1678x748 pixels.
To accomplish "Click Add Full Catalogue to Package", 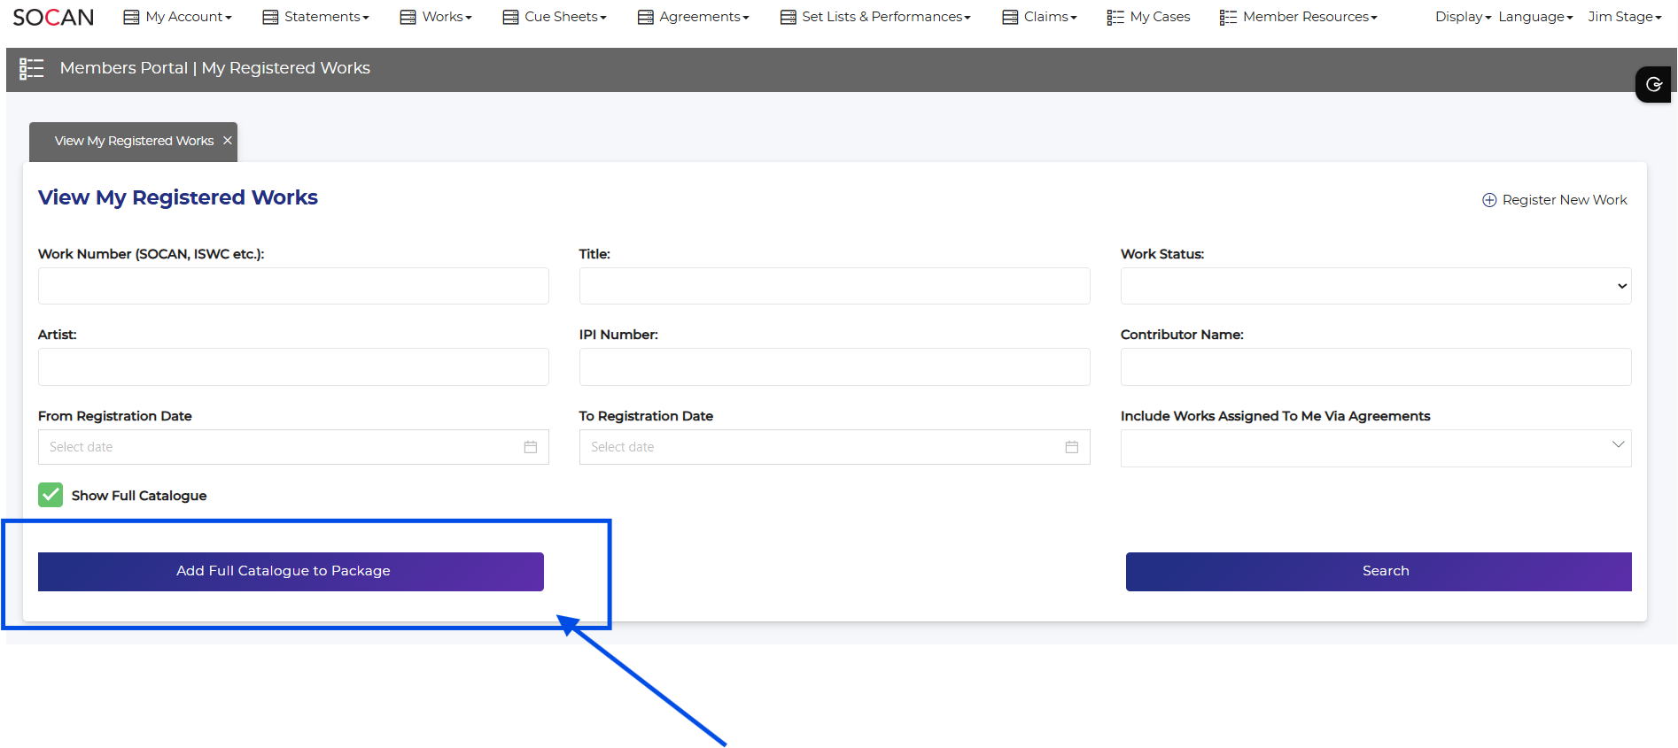I will click(291, 572).
